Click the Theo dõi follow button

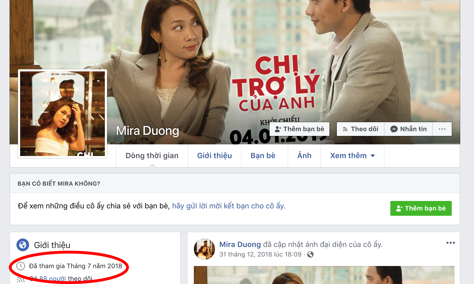tap(360, 129)
